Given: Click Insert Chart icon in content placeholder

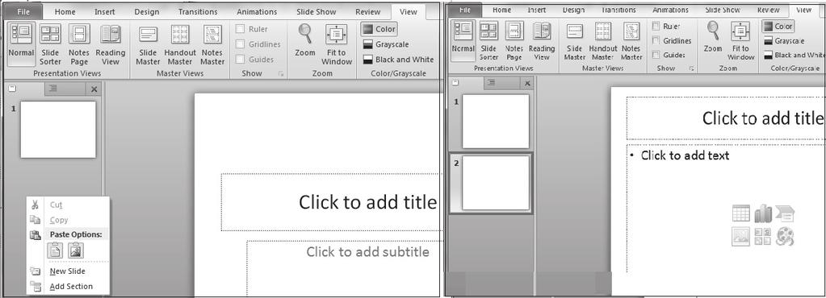Looking at the screenshot, I should point(763,213).
